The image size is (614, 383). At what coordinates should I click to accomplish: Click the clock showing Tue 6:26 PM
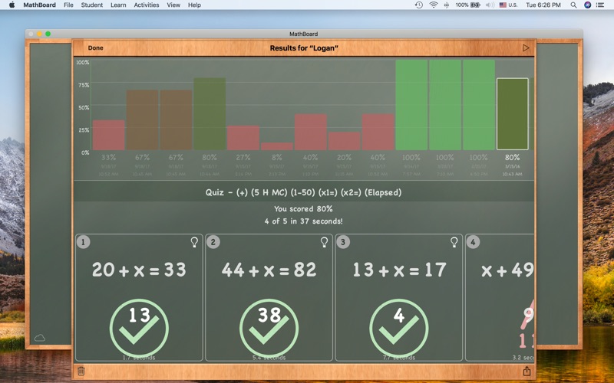coord(543,5)
